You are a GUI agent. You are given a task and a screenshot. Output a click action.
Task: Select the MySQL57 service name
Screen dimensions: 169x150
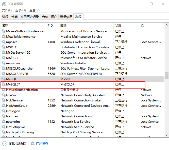click(x=13, y=84)
